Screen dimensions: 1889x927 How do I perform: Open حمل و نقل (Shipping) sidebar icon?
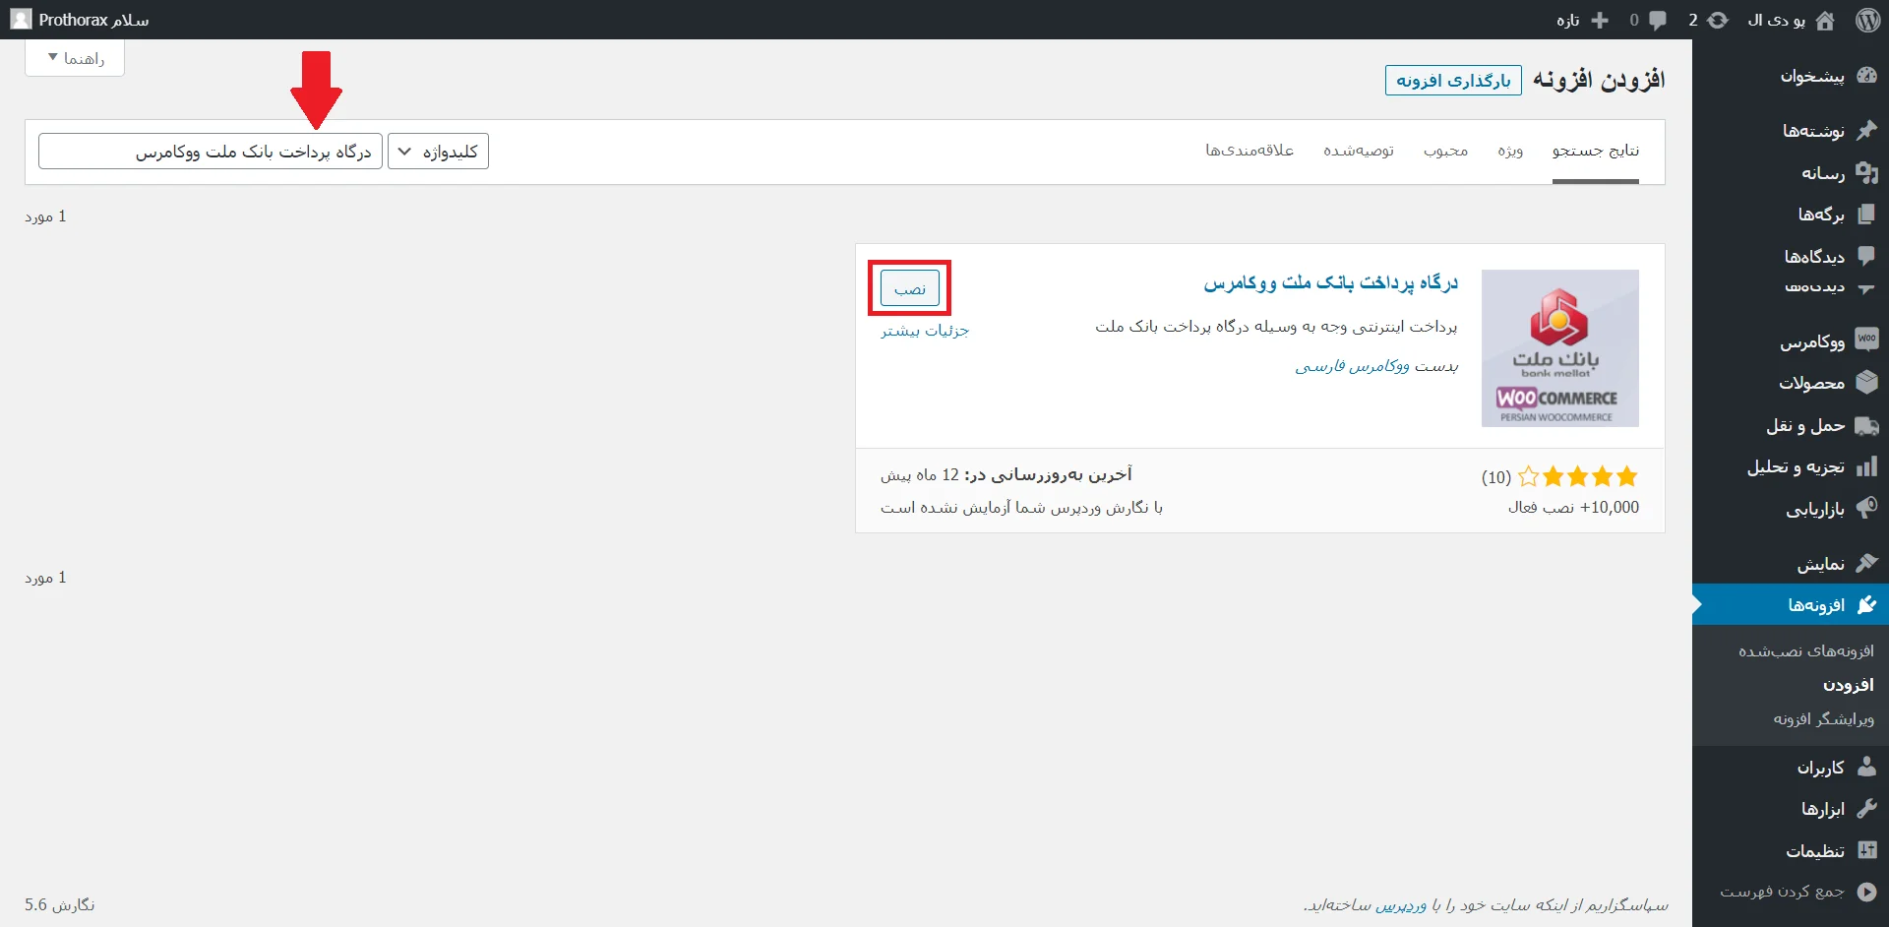coord(1866,426)
